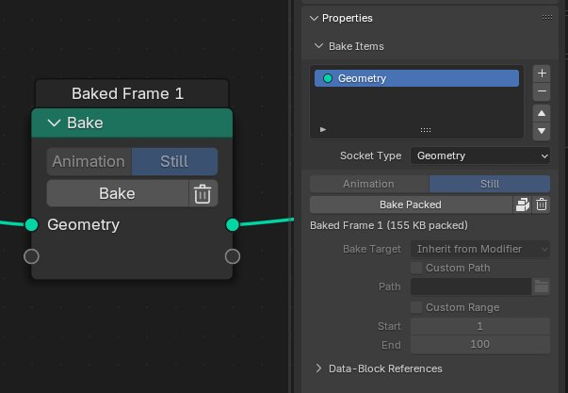Select Animation tab in Properties panel
The width and height of the screenshot is (568, 393).
pos(368,184)
